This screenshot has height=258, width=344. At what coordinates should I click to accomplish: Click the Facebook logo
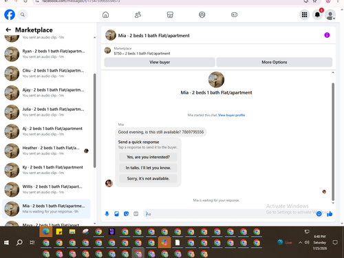(10, 14)
